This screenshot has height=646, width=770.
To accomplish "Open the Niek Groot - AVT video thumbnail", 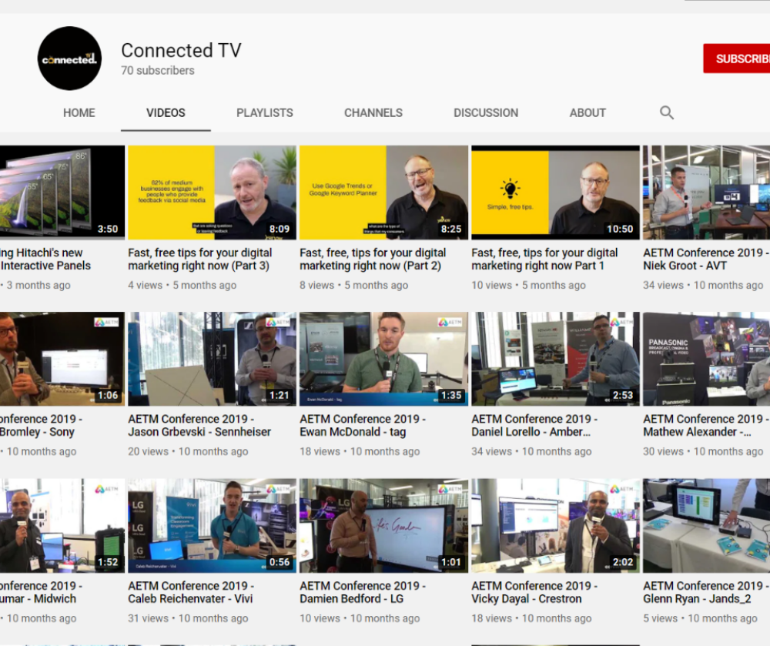I will pos(707,192).
